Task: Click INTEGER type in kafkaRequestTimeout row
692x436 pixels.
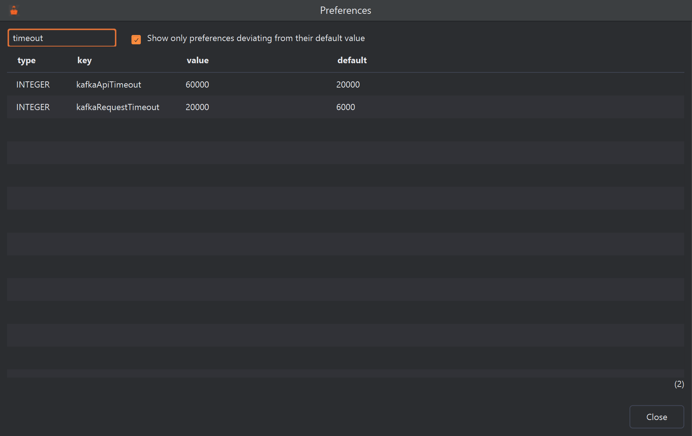Action: (x=33, y=107)
